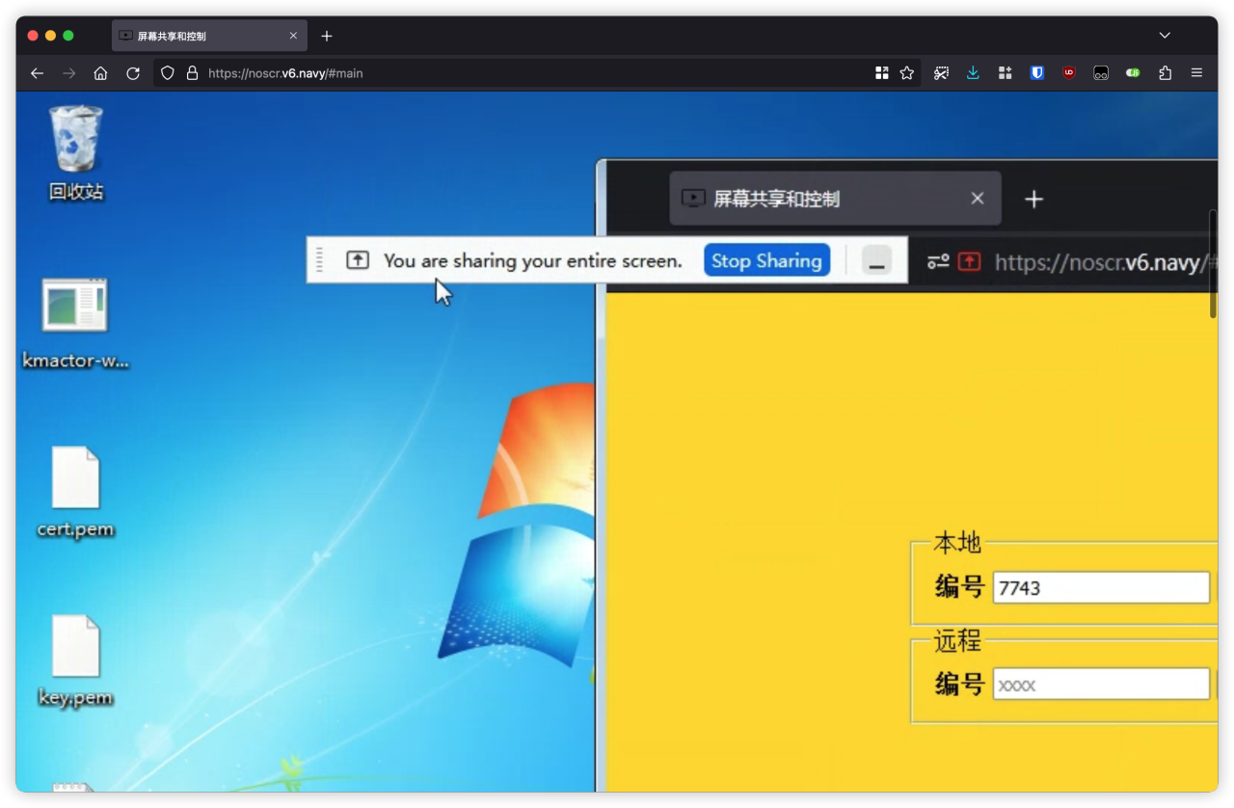Click the 远程 group label

(x=957, y=640)
